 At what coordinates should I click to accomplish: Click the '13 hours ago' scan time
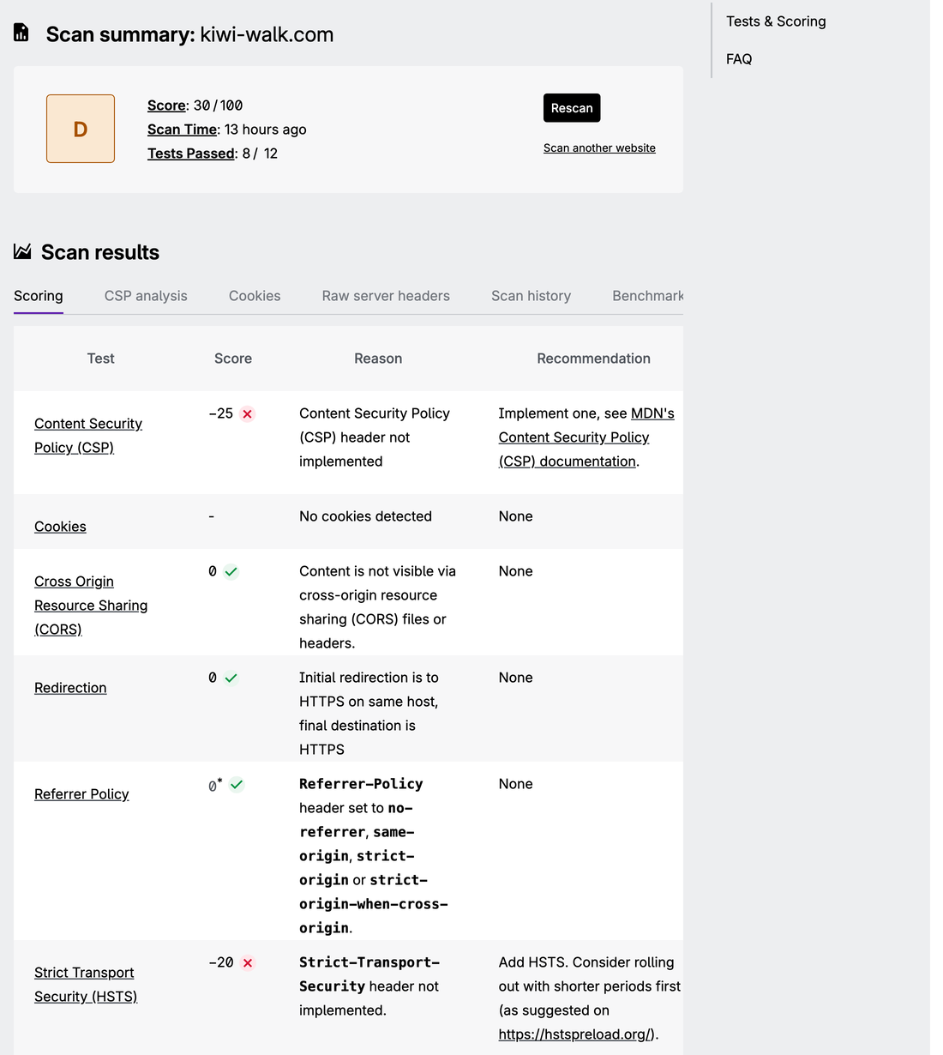point(265,130)
